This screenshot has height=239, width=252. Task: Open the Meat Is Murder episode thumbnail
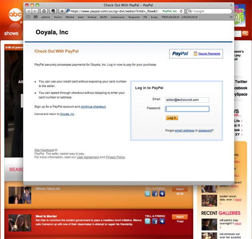[x=20, y=223]
